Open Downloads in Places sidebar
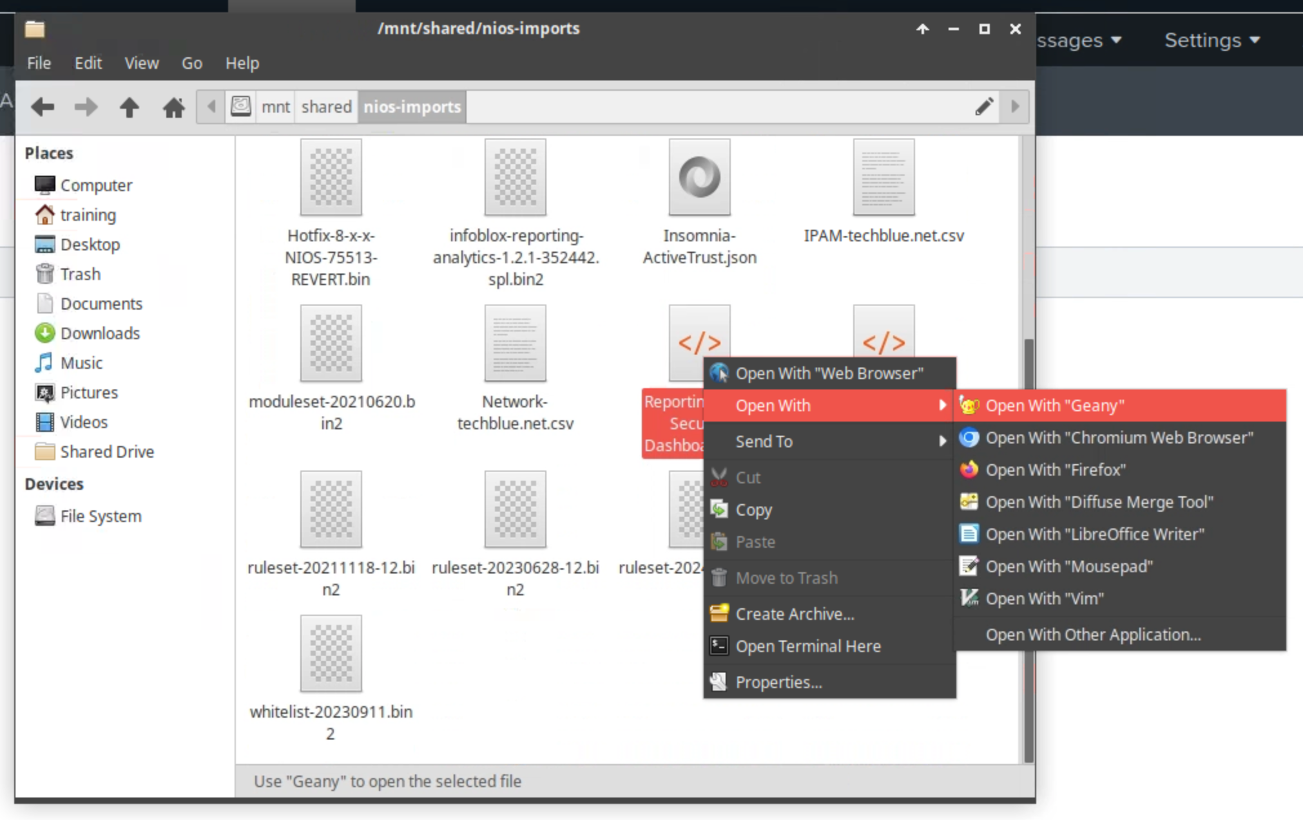The image size is (1303, 820). coord(99,333)
